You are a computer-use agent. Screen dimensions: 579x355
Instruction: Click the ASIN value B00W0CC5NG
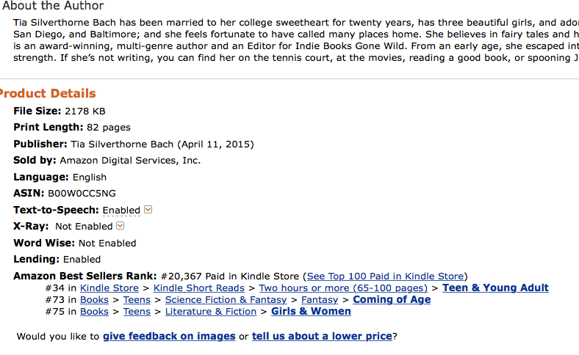coord(82,194)
